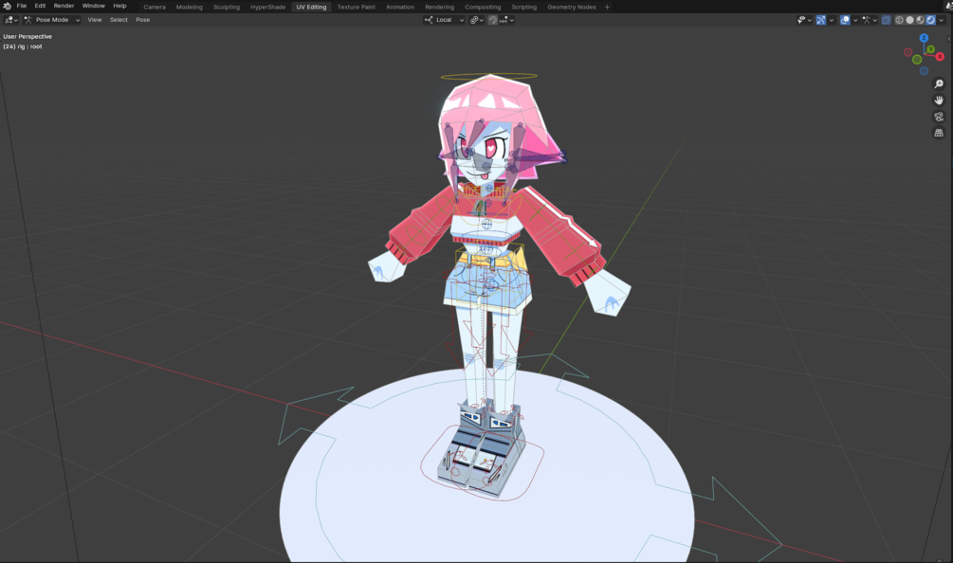Viewport: 953px width, 563px height.
Task: Toggle X-ray display
Action: (x=886, y=20)
